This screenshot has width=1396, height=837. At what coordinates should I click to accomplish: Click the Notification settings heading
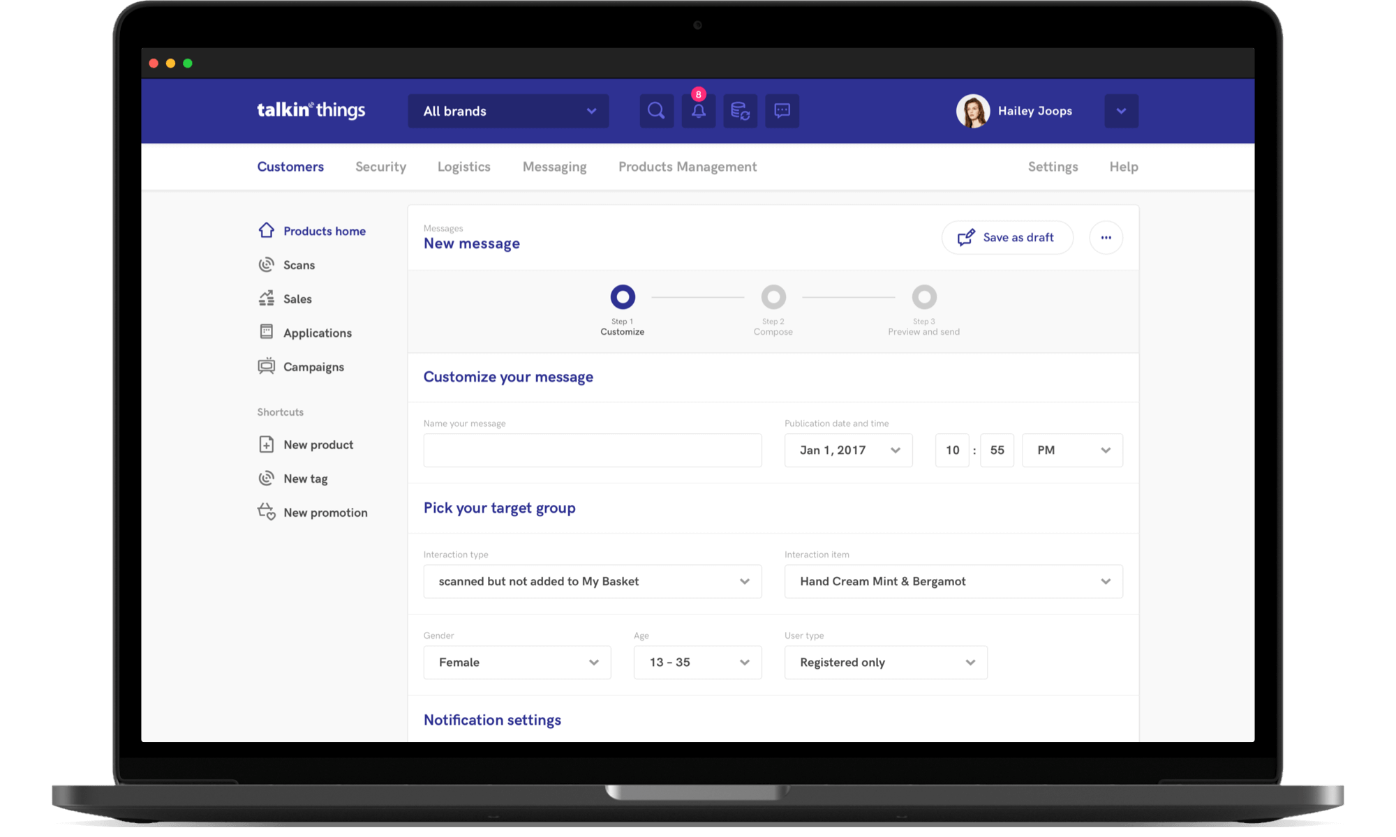[x=492, y=721]
